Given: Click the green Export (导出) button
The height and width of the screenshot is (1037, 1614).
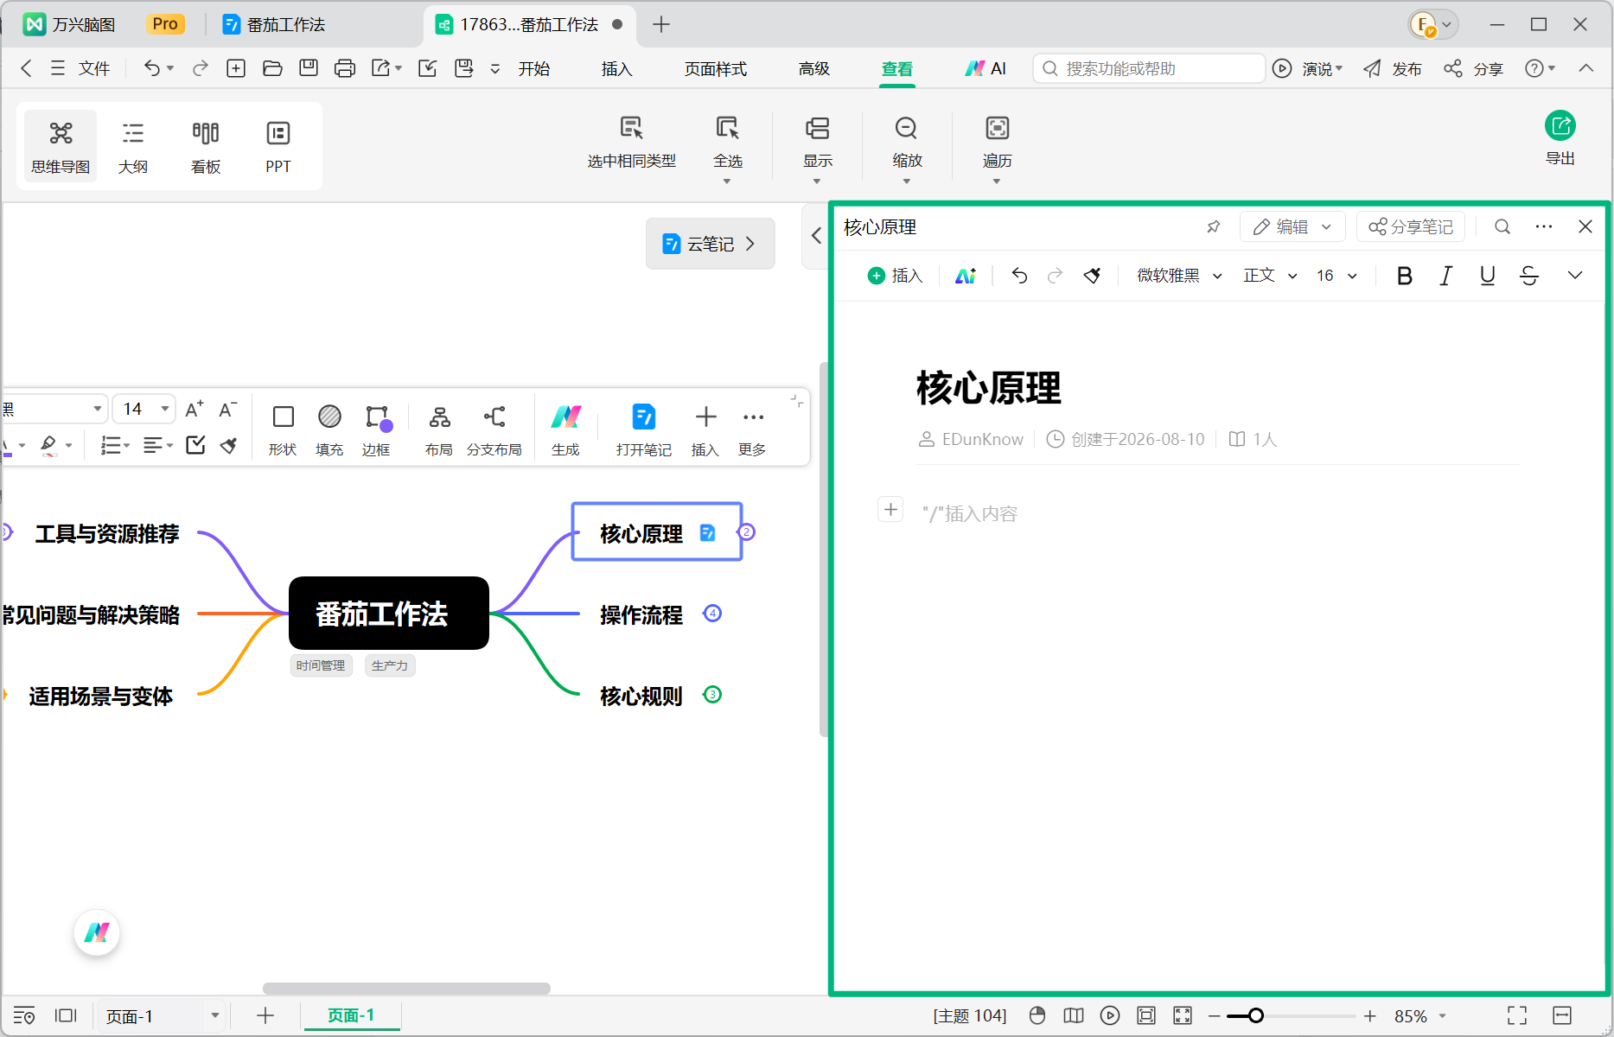Looking at the screenshot, I should [1560, 138].
